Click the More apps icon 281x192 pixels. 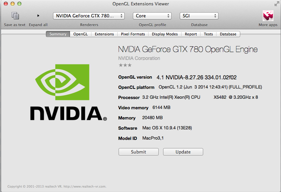(x=268, y=16)
